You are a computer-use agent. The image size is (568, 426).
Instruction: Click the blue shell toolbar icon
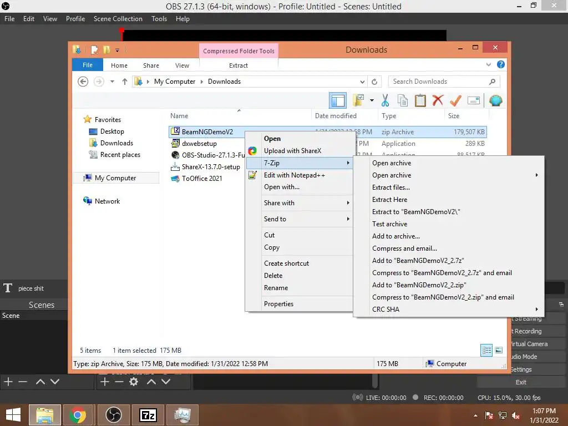coord(495,100)
